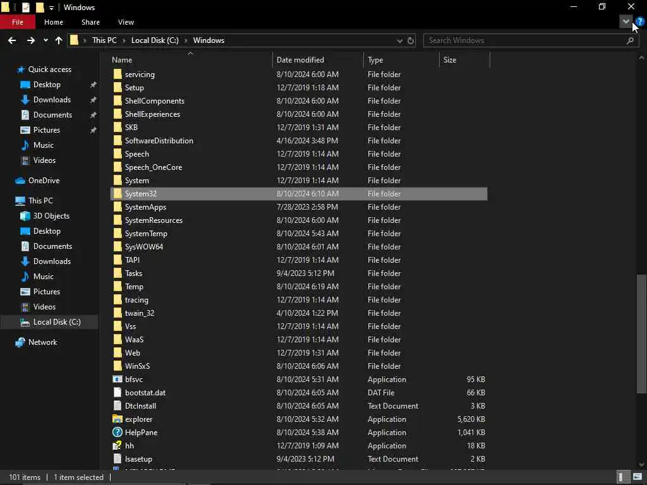
Task: Select the System32 folder icon
Action: [118, 193]
